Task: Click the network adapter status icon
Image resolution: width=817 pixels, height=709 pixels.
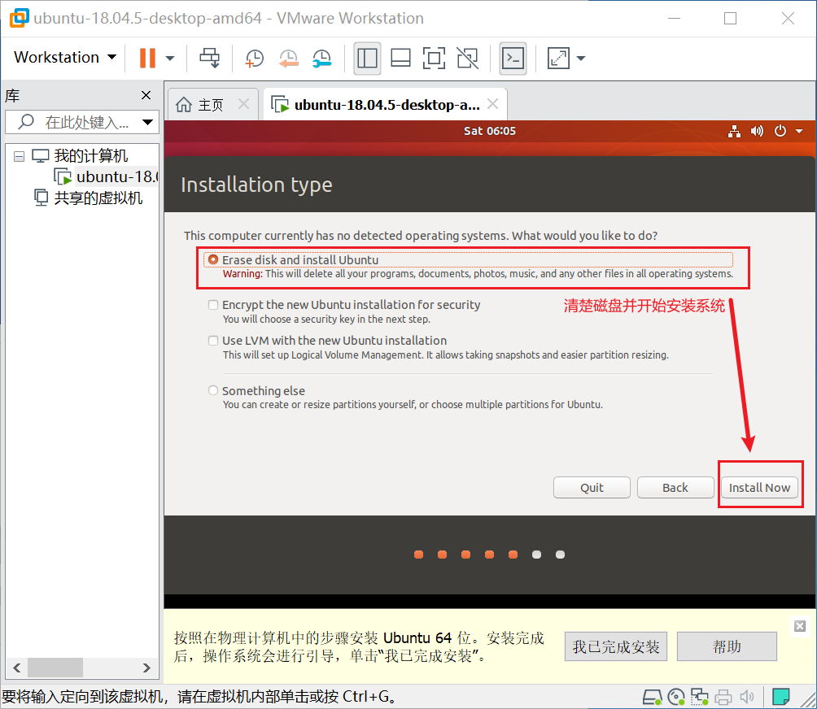Action: 699,697
